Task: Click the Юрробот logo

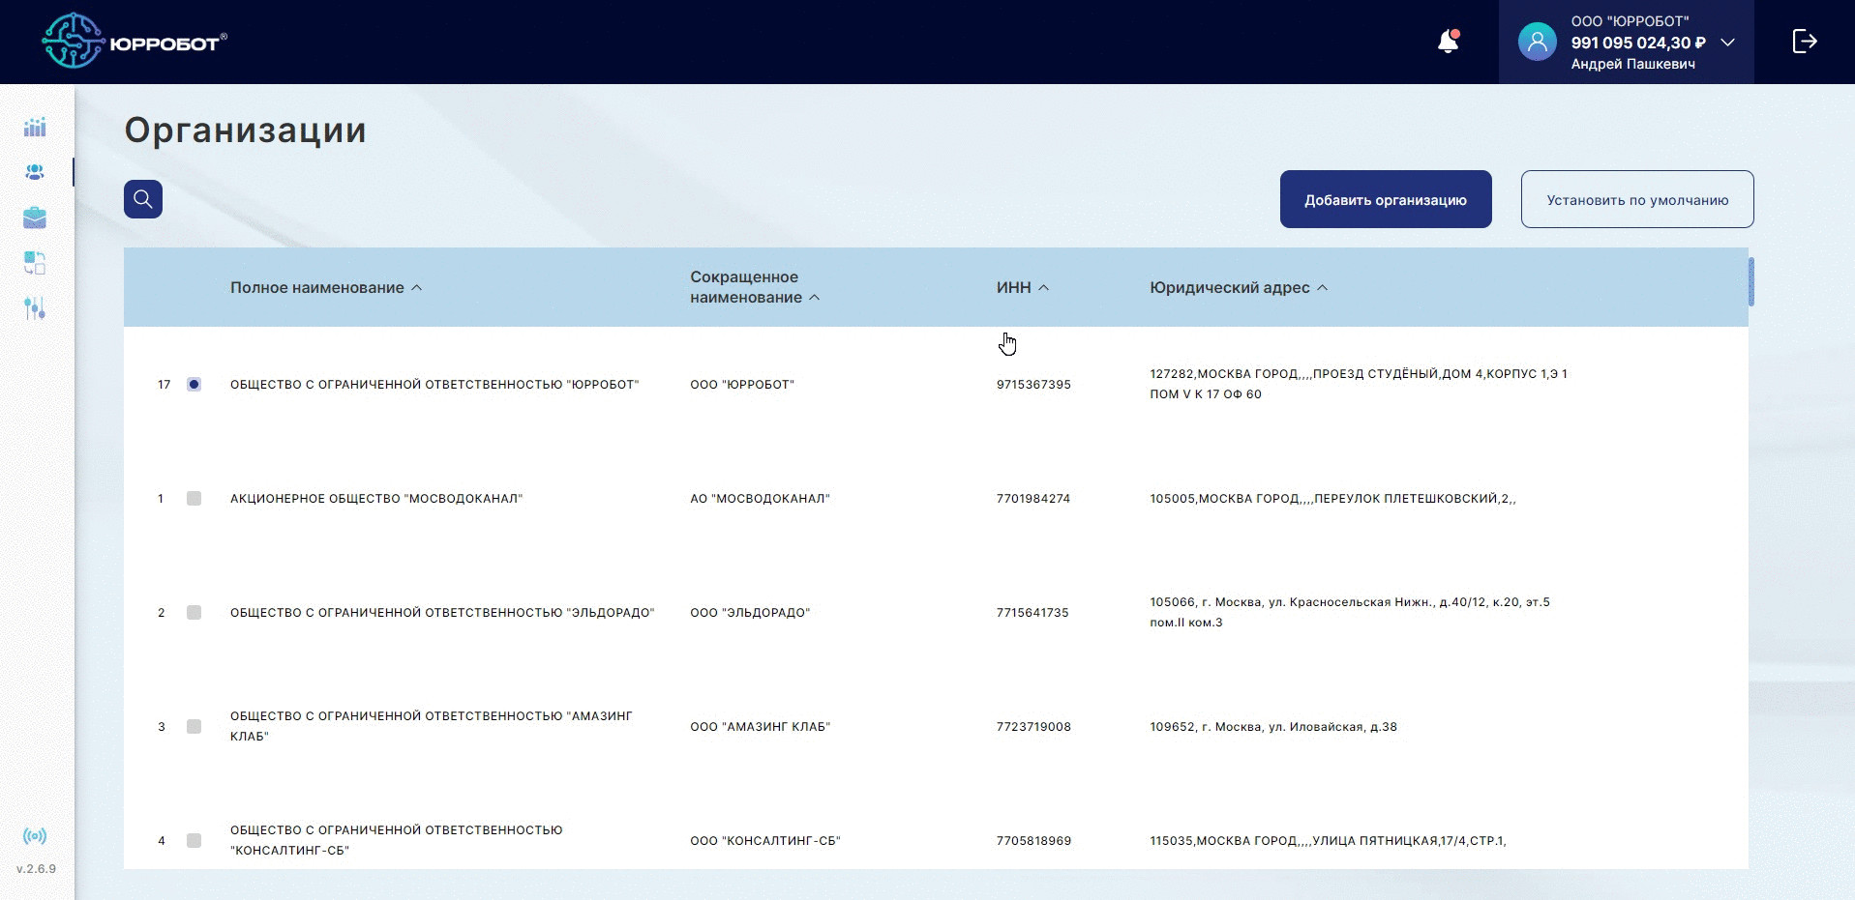Action: coord(135,41)
